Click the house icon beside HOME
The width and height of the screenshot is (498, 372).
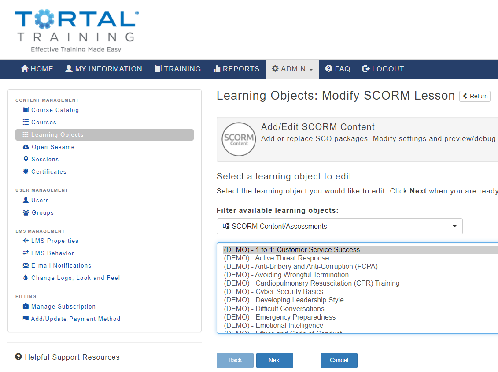tap(25, 68)
